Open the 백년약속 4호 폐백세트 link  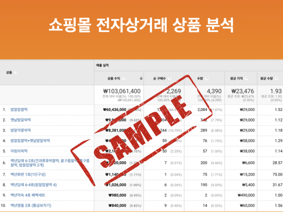[x=28, y=195]
